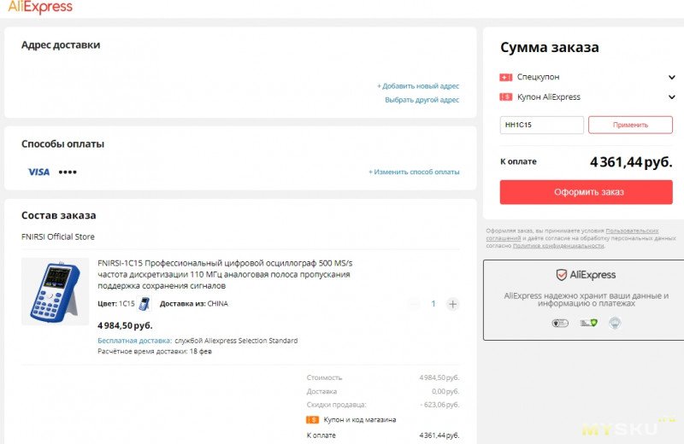This screenshot has height=444, width=684.
Task: Click Изменить способ оплаты link
Action: pos(414,172)
